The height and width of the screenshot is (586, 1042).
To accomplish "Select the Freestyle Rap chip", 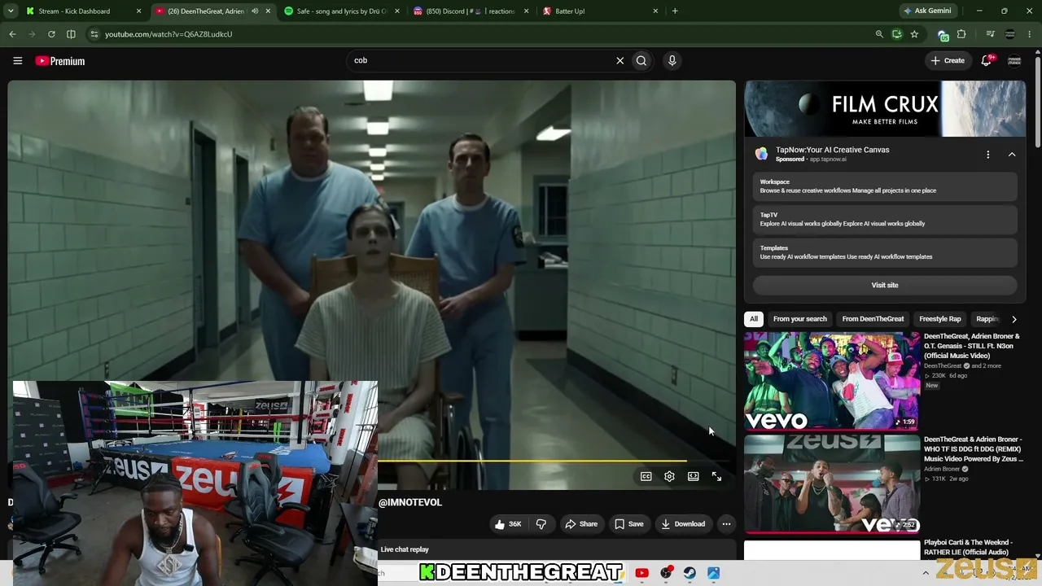I will click(x=939, y=319).
